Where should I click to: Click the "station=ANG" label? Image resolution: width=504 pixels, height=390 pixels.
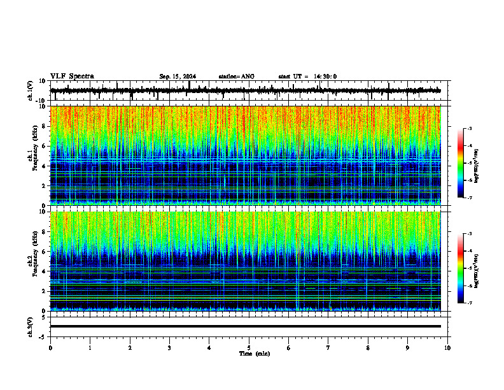[x=236, y=76]
